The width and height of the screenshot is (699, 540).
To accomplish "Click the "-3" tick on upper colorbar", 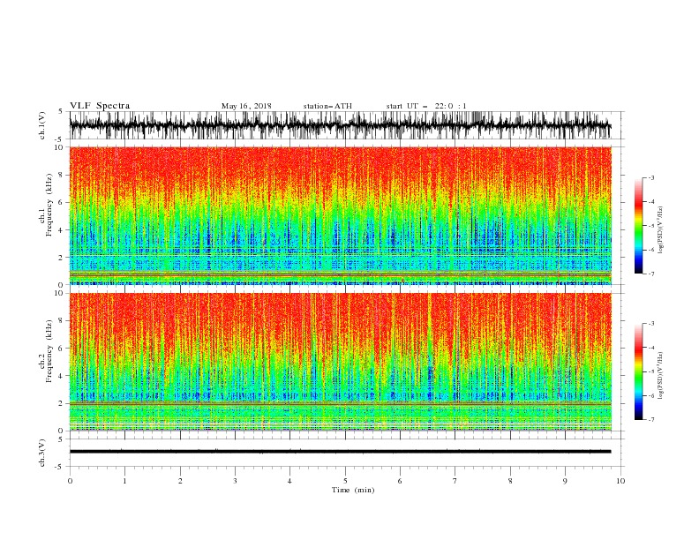I will click(650, 177).
